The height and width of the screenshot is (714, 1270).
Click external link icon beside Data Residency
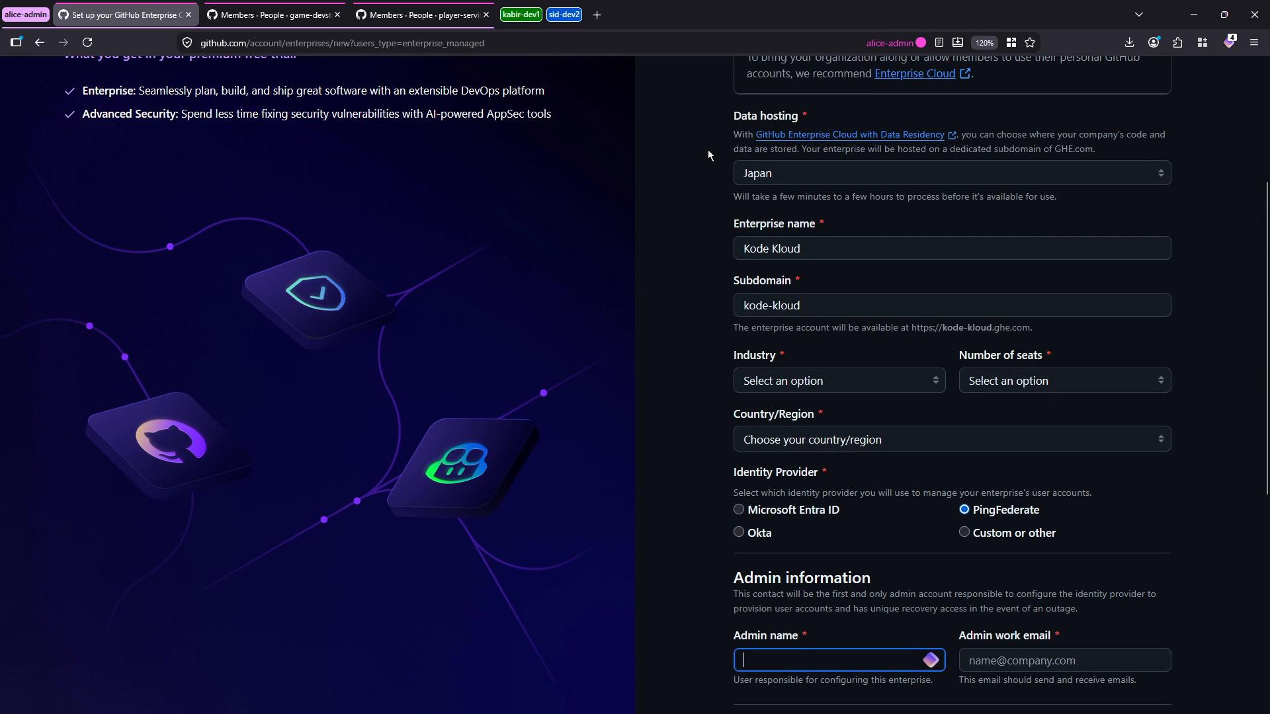[x=952, y=135]
